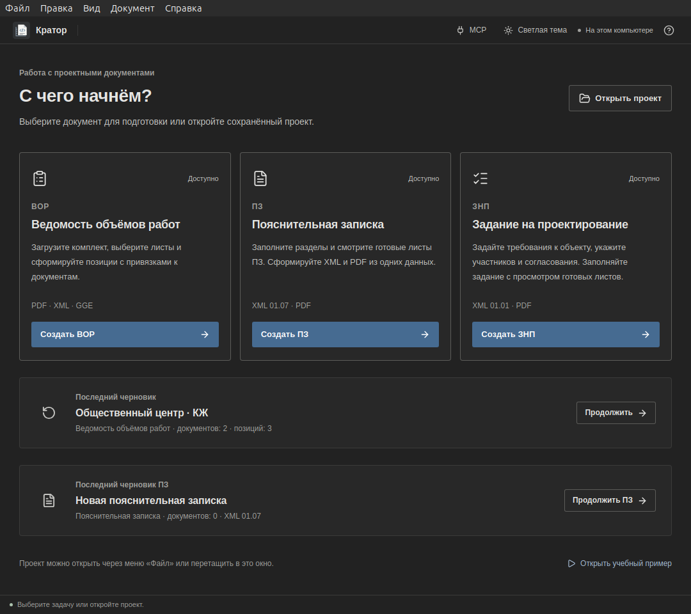The height and width of the screenshot is (614, 691).
Task: Click the XML 01.07 · PDF formats text
Action: [x=281, y=306]
